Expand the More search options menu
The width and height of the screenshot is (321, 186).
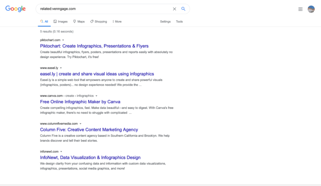(x=117, y=22)
